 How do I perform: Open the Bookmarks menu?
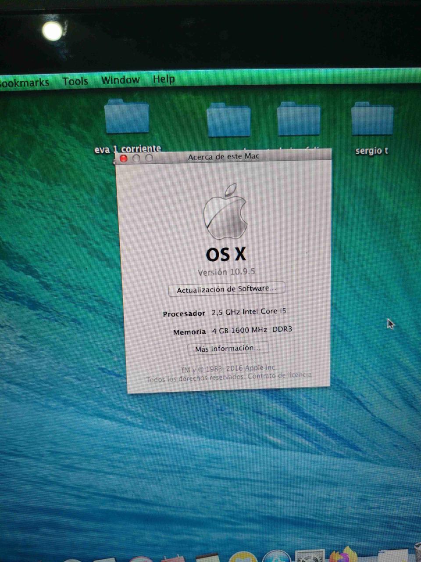(x=24, y=83)
